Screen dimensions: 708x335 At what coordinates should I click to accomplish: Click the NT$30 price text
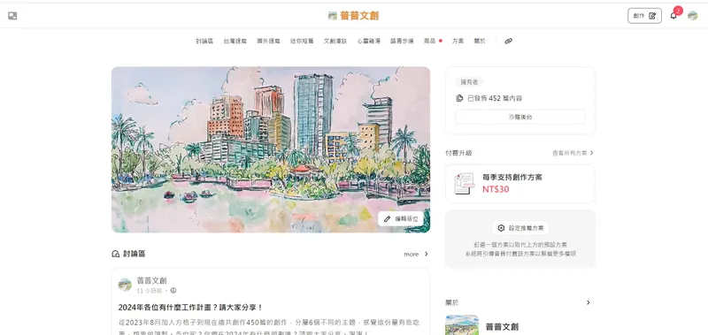(496, 189)
